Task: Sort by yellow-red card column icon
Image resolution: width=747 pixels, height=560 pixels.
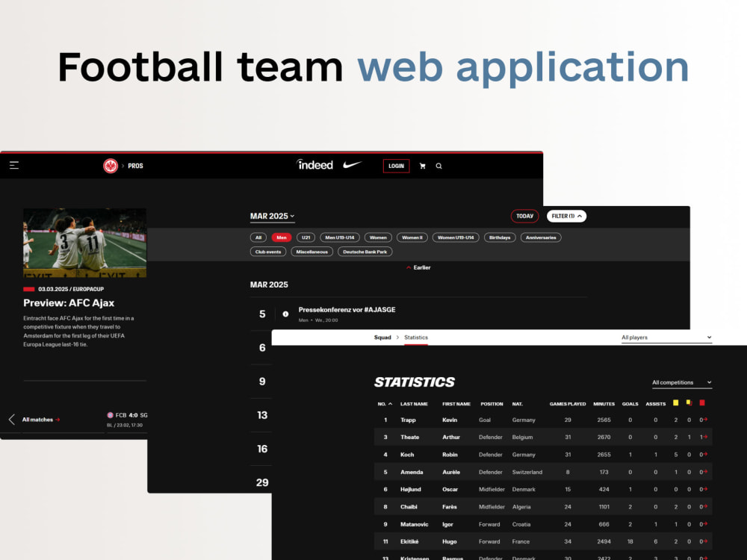Action: point(689,403)
